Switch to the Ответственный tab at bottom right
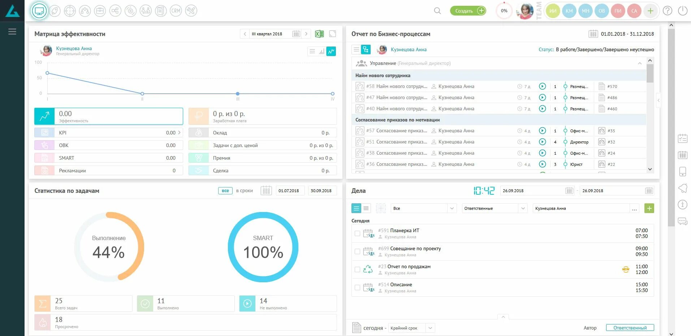 coord(630,328)
